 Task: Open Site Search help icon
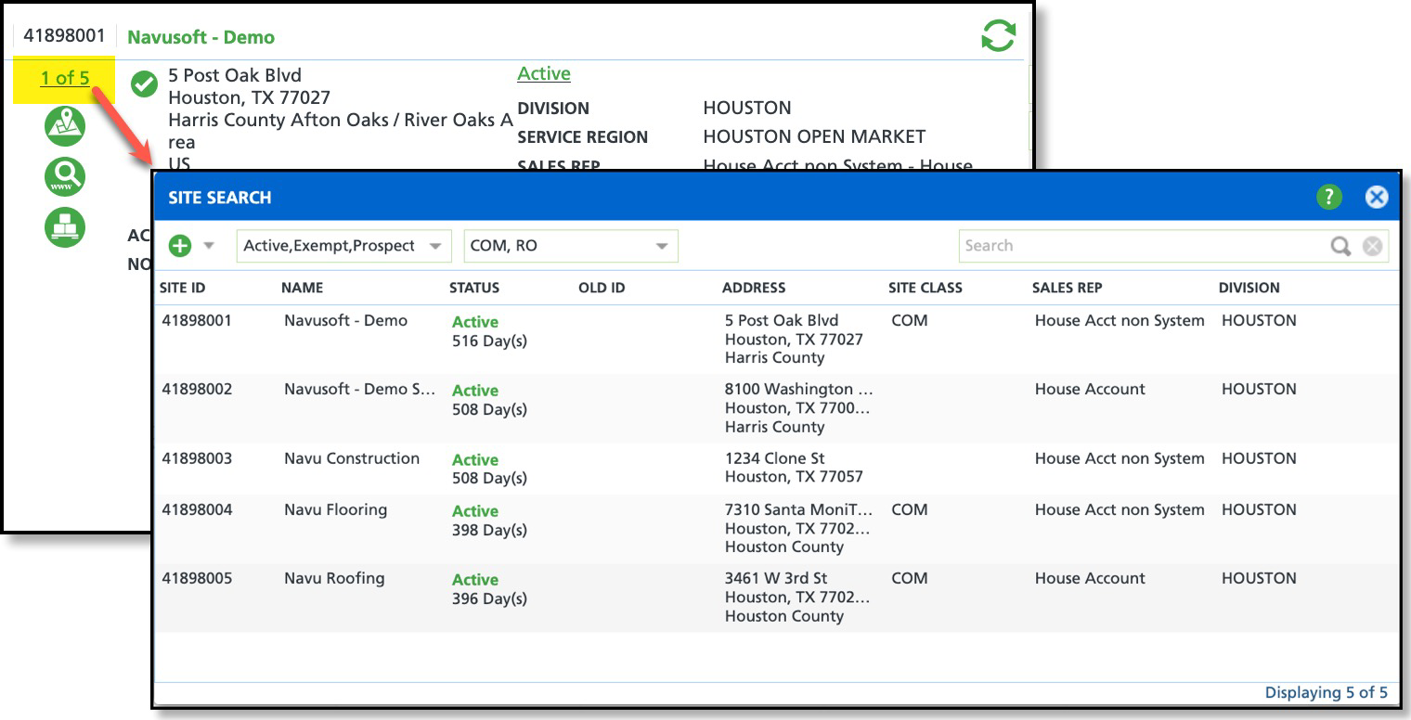tap(1328, 197)
